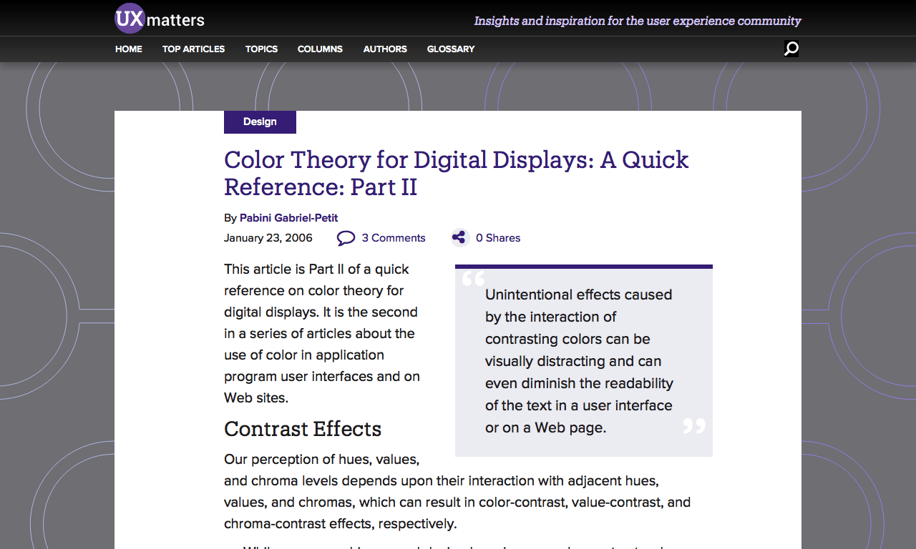Open author Pabini Gabriel-Petit's profile
This screenshot has height=549, width=916.
(x=288, y=218)
